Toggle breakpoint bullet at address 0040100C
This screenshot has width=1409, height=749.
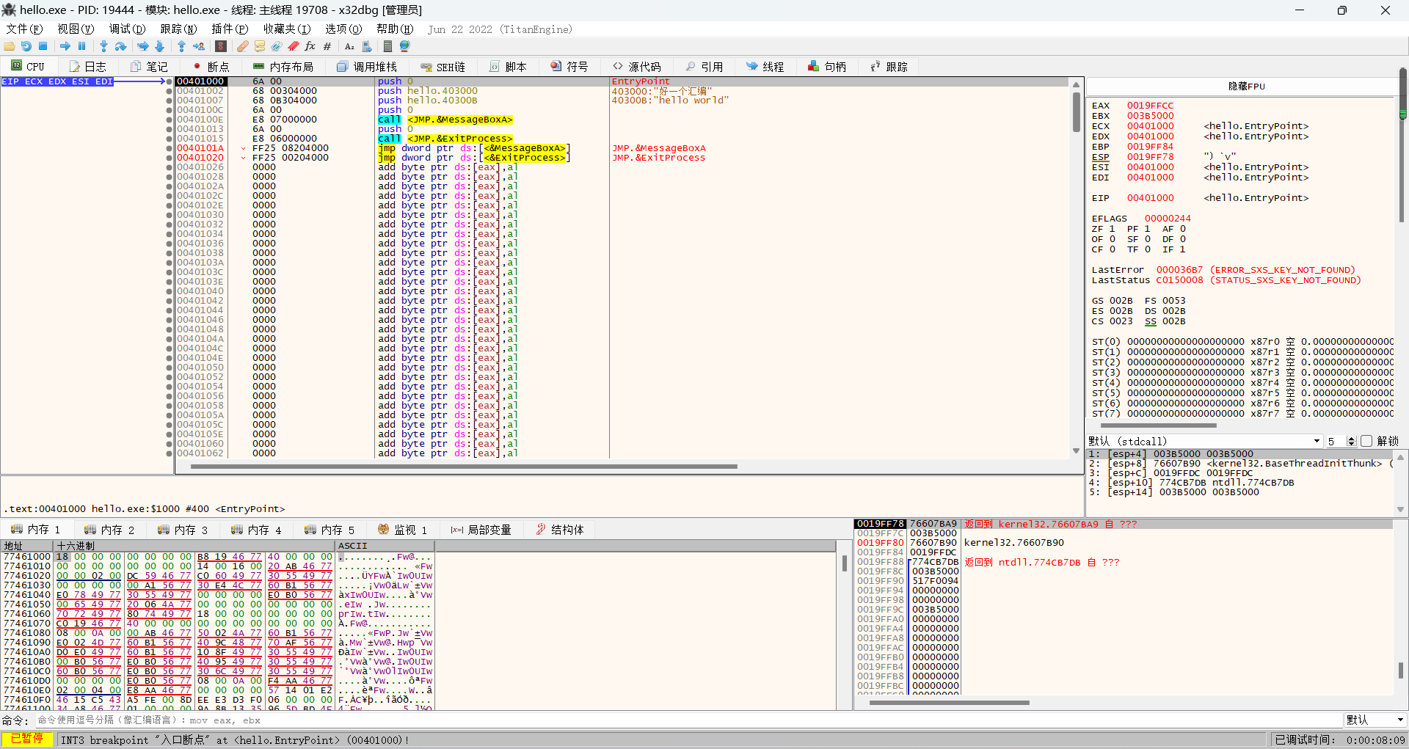(169, 110)
